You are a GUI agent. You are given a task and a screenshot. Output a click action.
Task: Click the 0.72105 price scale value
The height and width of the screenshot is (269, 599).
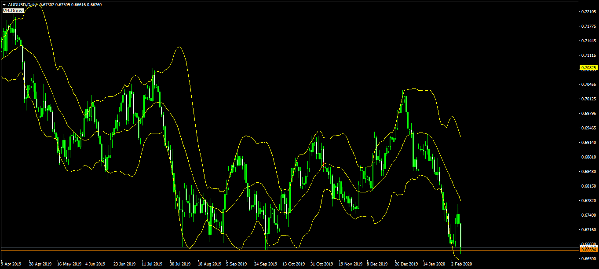588,11
